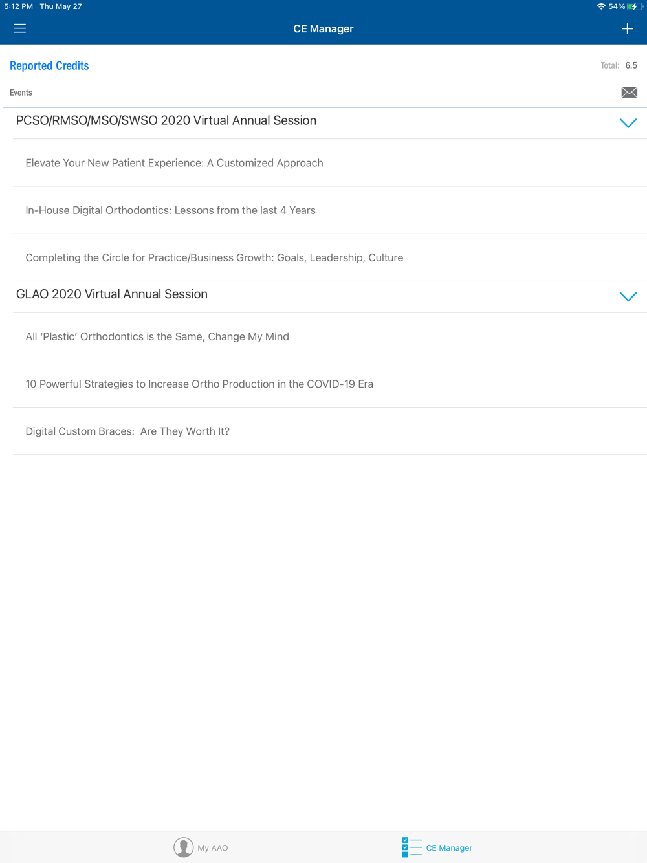Tap the CE Manager checklist icon
The image size is (647, 863).
(411, 847)
